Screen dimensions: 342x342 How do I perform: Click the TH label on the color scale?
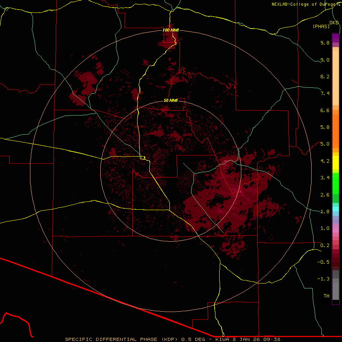coord(326,296)
